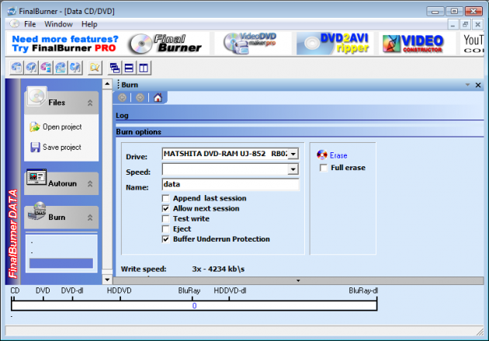The width and height of the screenshot is (489, 341).
Task: Click the third disc toolbar icon
Action: coord(46,68)
